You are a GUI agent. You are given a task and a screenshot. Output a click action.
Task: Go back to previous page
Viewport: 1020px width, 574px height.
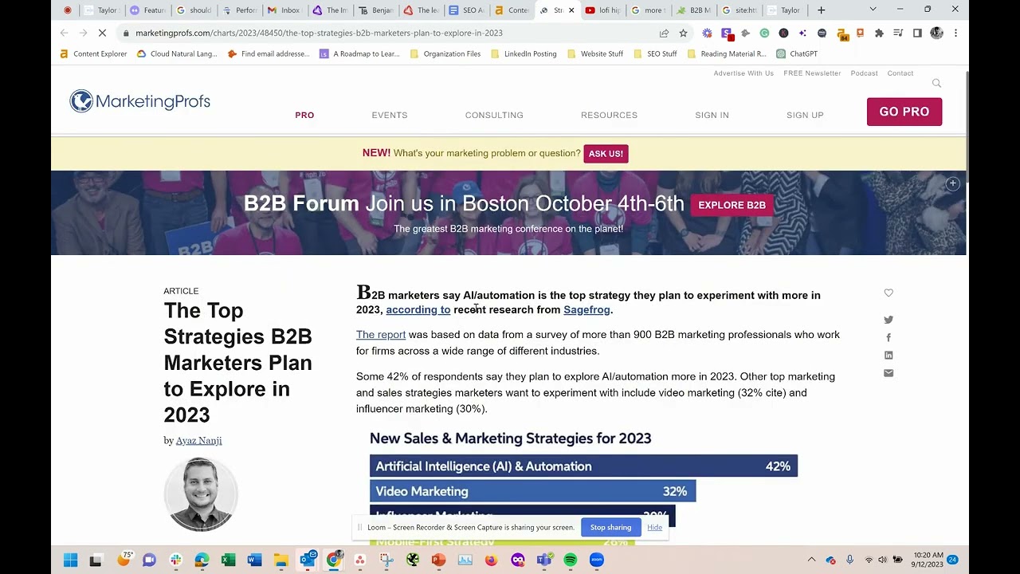click(x=64, y=33)
